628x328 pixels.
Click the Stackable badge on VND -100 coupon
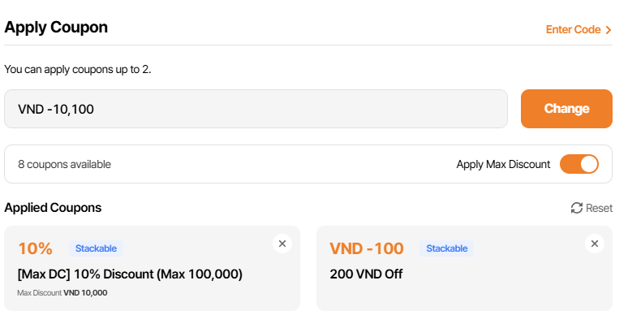pyautogui.click(x=447, y=248)
